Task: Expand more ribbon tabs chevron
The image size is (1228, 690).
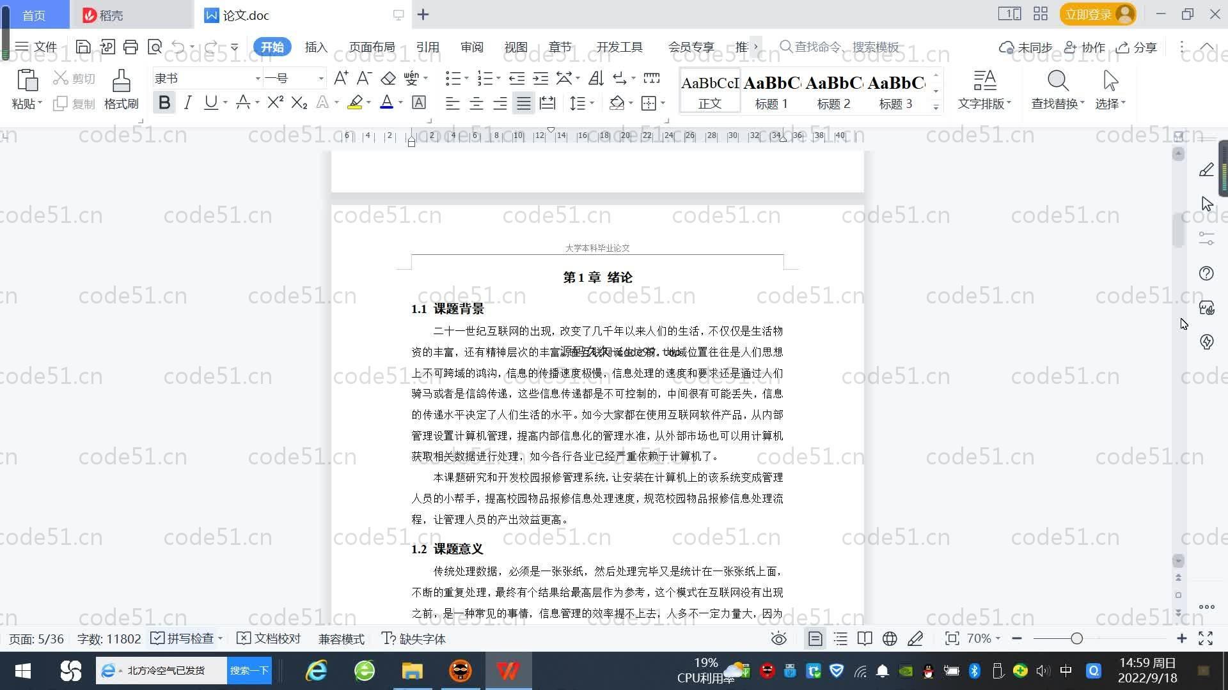Action: pyautogui.click(x=755, y=47)
